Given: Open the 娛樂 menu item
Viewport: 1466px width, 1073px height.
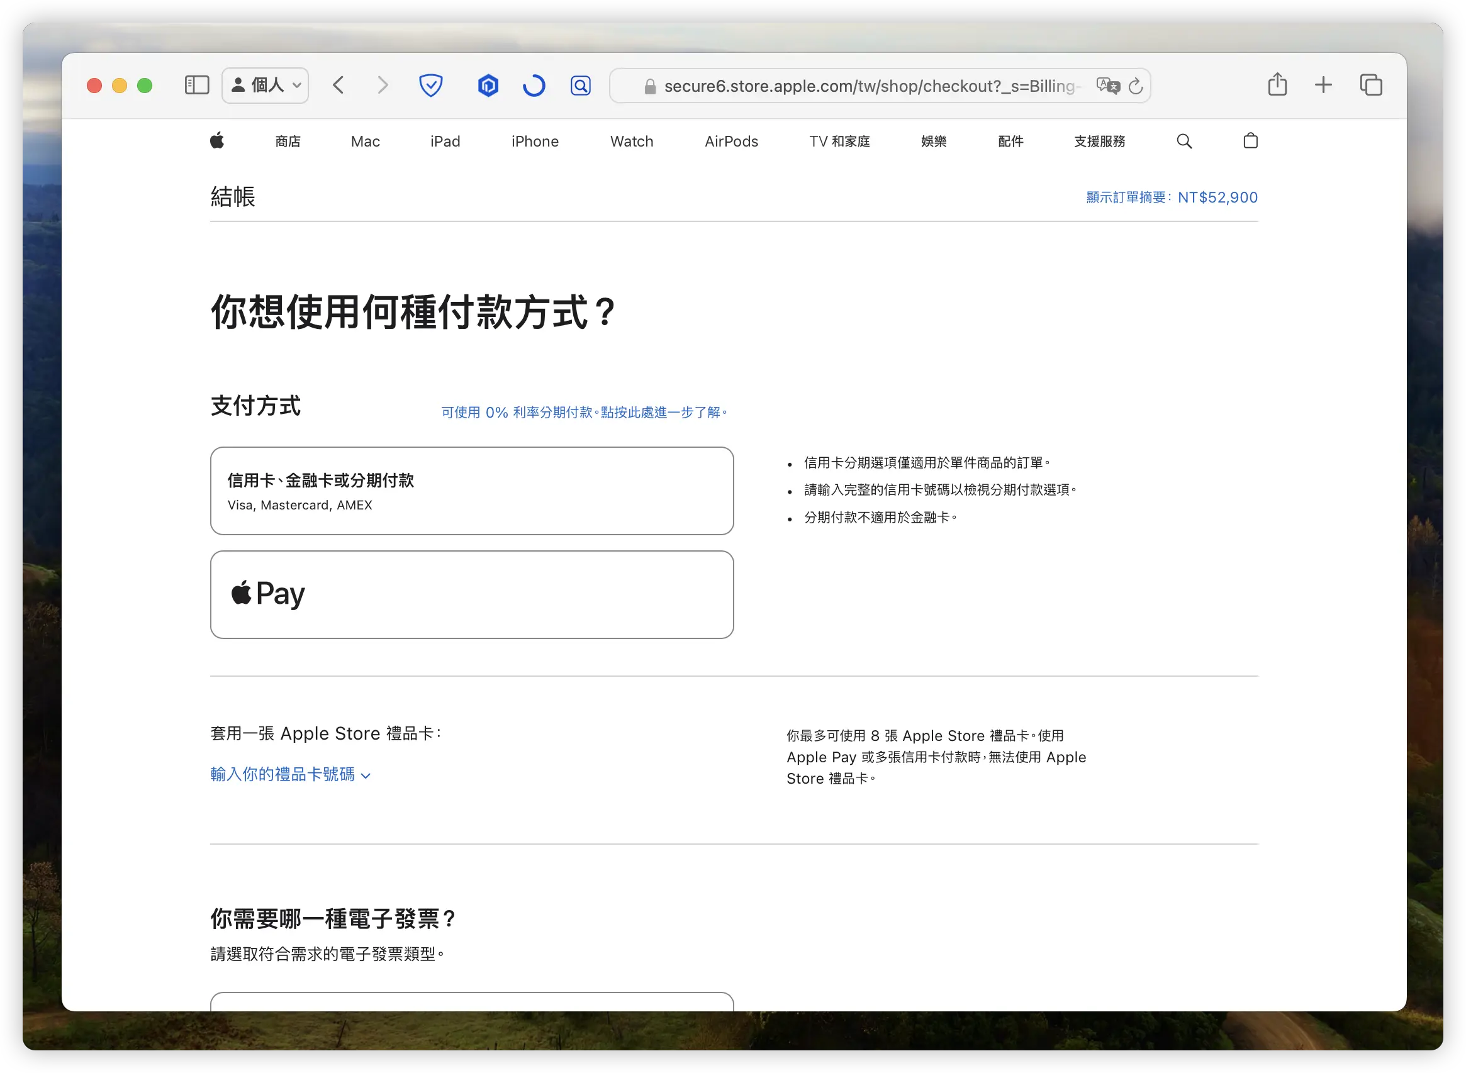Looking at the screenshot, I should pyautogui.click(x=933, y=142).
